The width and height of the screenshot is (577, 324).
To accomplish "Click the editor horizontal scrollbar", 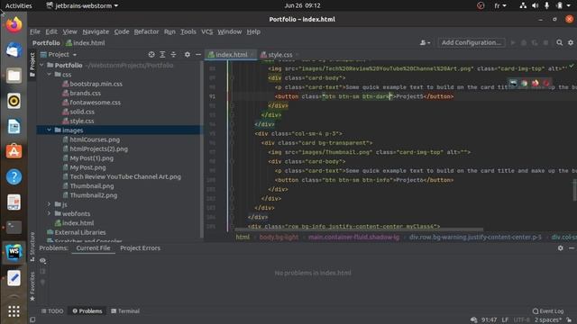I will tap(359, 230).
